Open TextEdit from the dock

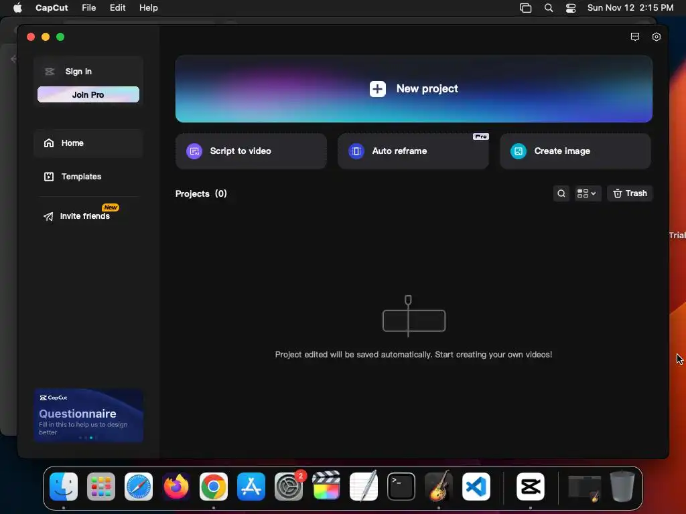364,487
